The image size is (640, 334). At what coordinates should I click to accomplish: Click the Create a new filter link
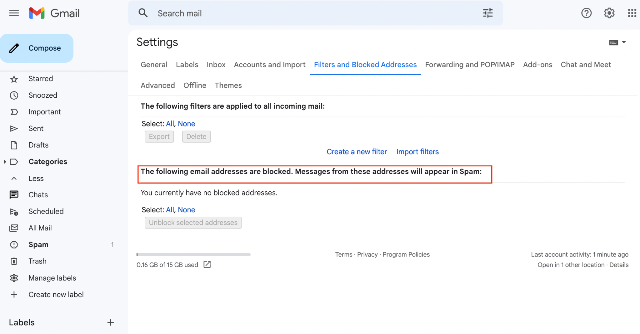(357, 152)
